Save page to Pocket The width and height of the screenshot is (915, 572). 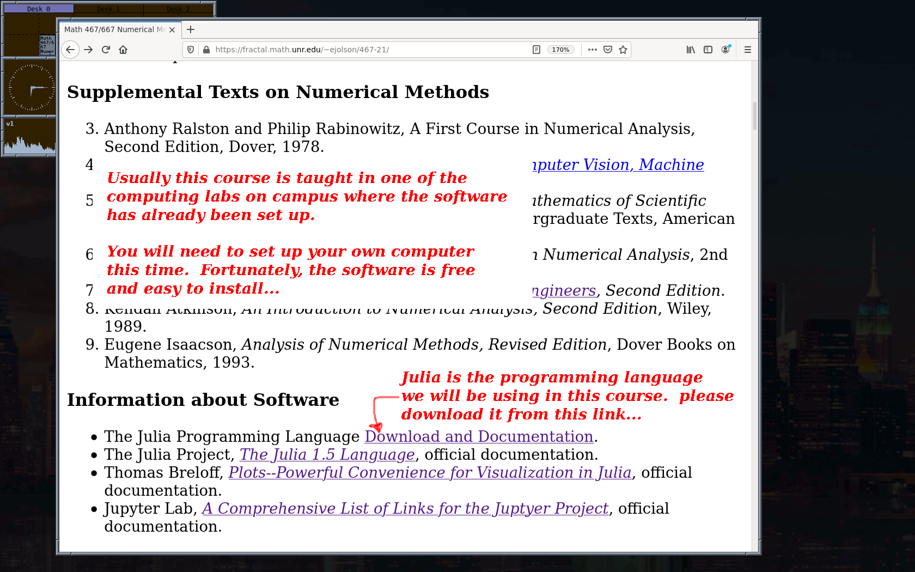[608, 50]
